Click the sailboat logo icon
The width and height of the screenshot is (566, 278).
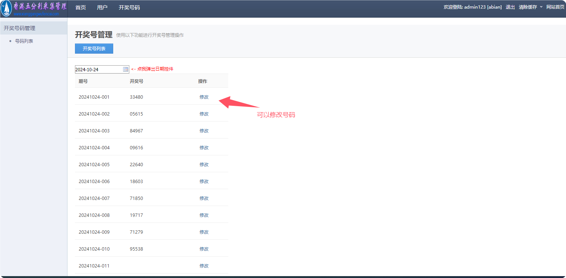[6, 9]
